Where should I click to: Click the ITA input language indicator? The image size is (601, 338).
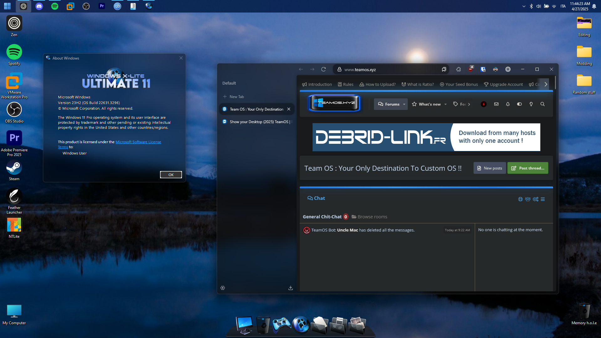click(563, 6)
